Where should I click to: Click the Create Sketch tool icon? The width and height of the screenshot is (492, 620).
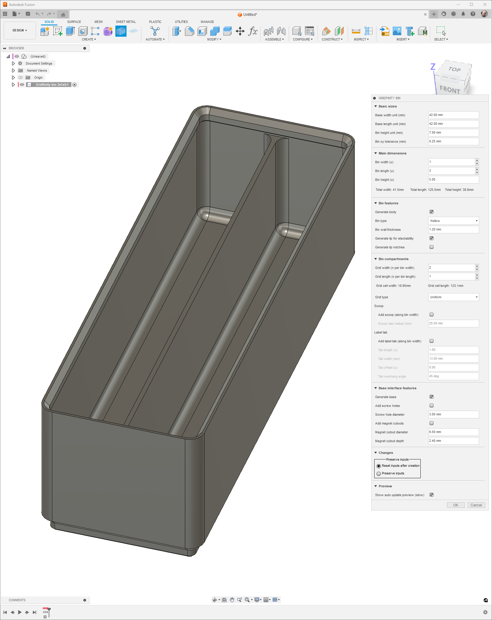coord(58,31)
